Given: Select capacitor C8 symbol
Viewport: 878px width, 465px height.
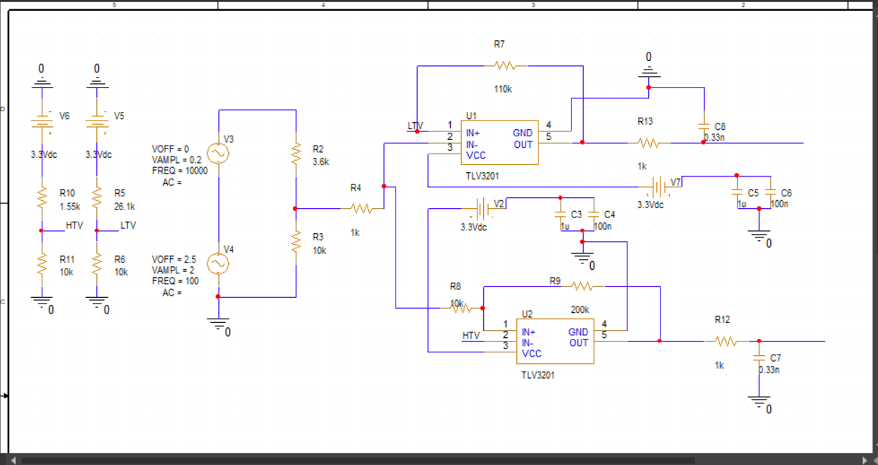Looking at the screenshot, I should 704,126.
